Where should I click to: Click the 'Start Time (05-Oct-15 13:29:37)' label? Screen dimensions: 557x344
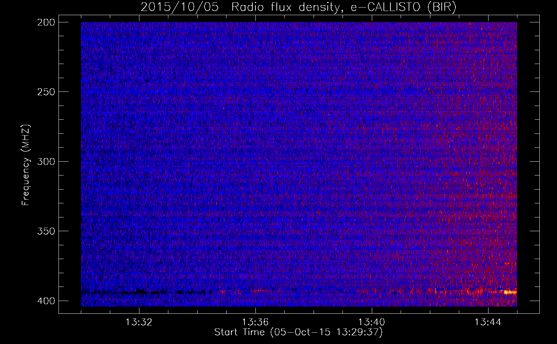298,332
